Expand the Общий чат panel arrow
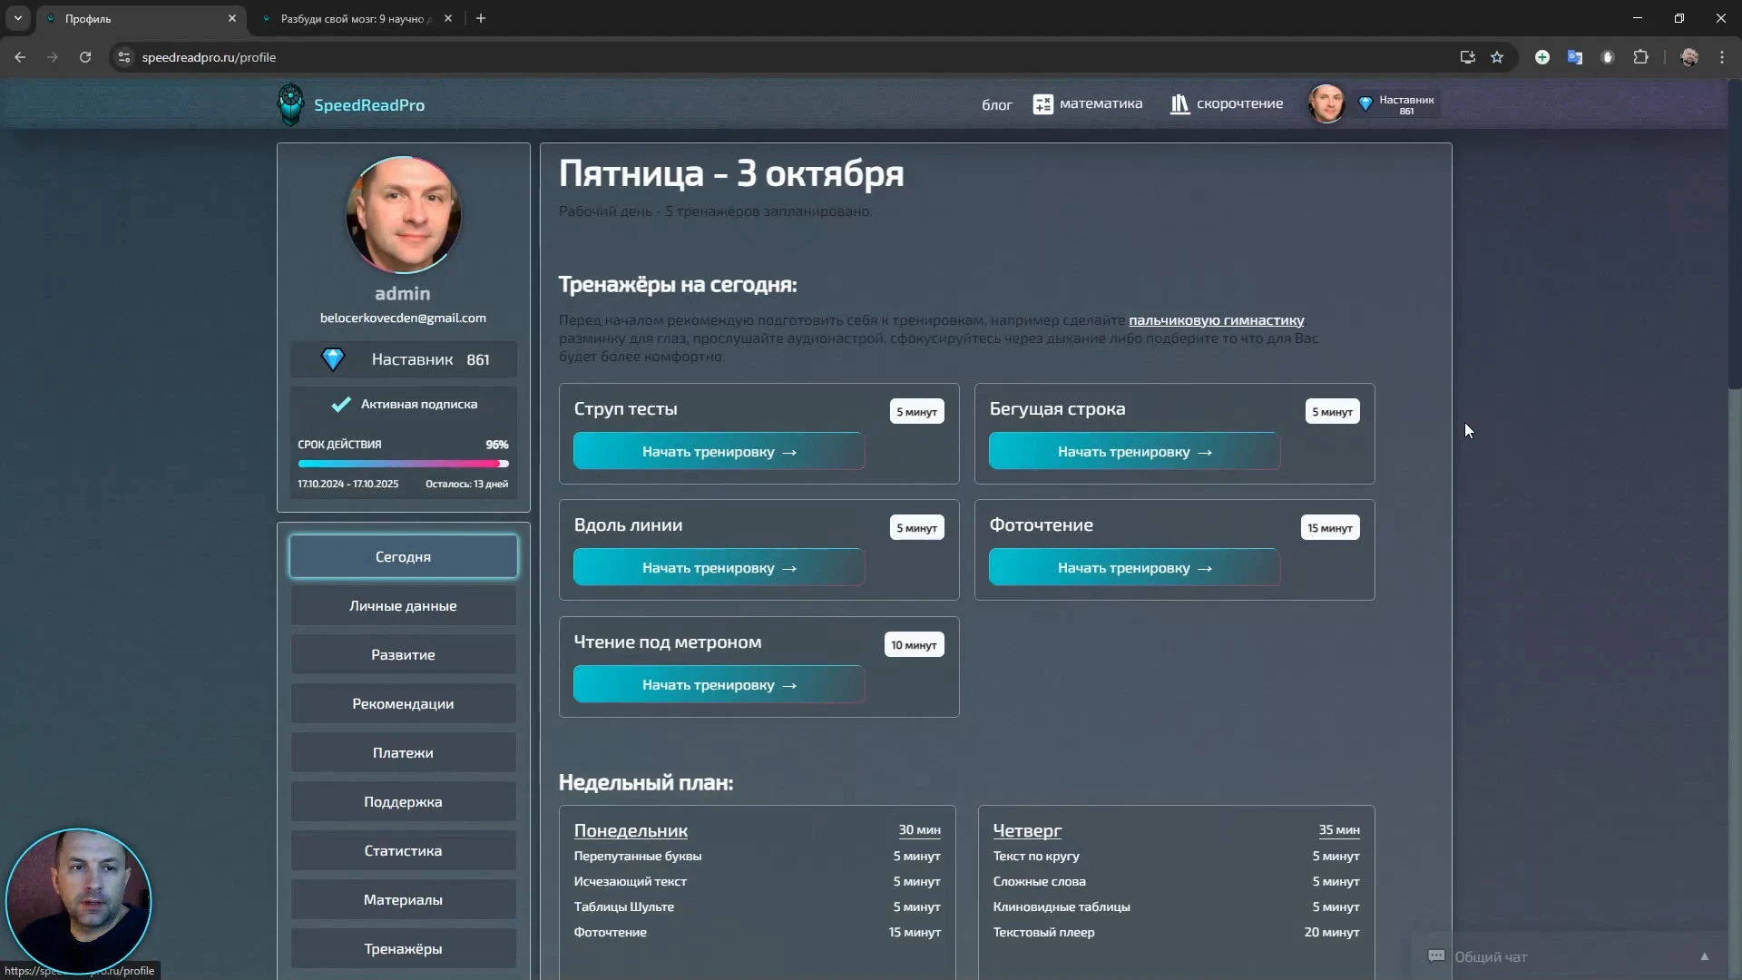The height and width of the screenshot is (980, 1742). 1704,956
